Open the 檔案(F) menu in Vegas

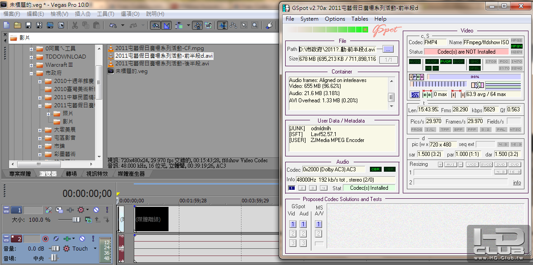pos(12,14)
